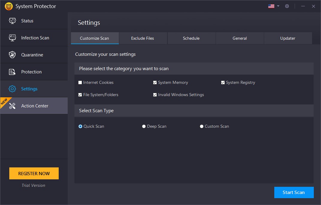Switch to the Updater tab
The image size is (321, 205).
287,38
